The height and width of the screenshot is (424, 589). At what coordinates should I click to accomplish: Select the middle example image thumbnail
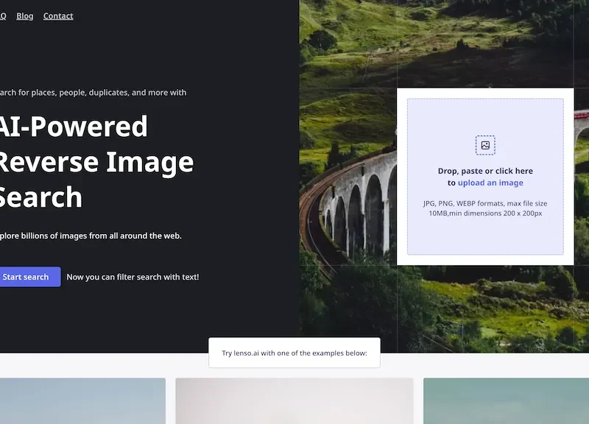pyautogui.click(x=294, y=401)
